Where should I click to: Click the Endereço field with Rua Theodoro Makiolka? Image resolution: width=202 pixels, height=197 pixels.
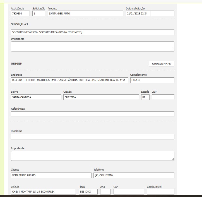tap(69, 80)
